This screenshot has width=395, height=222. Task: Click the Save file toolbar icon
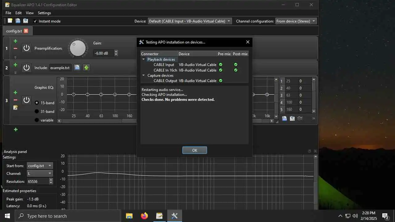click(26, 21)
